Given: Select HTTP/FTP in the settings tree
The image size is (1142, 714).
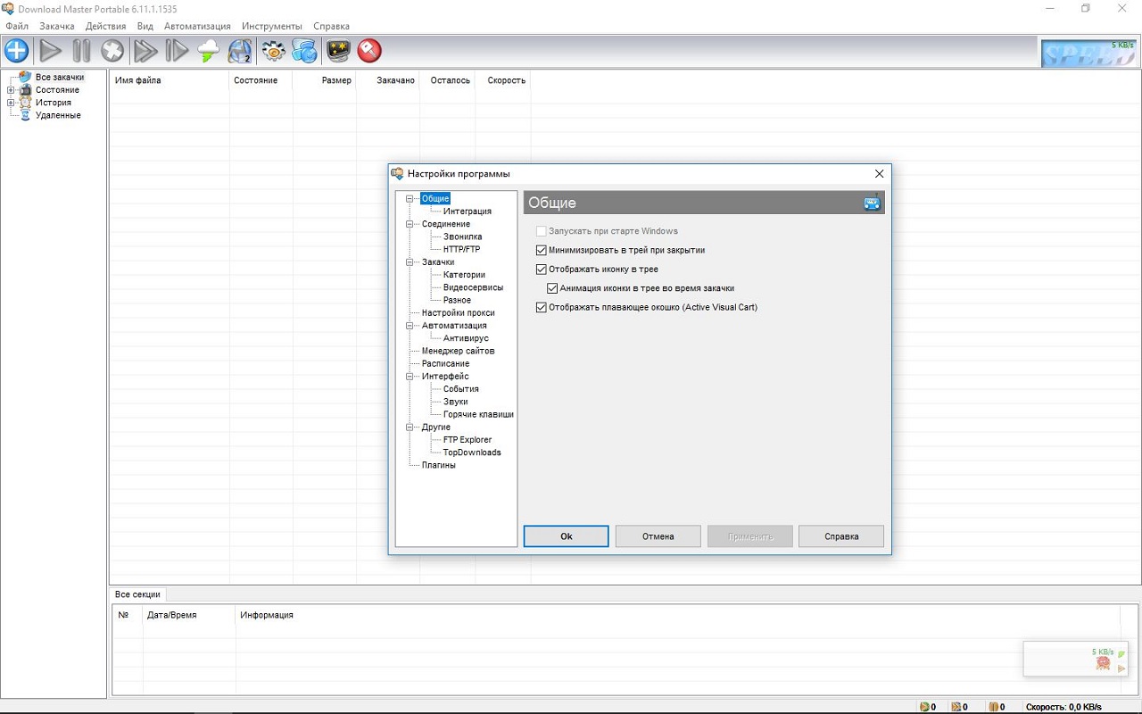Looking at the screenshot, I should (461, 250).
